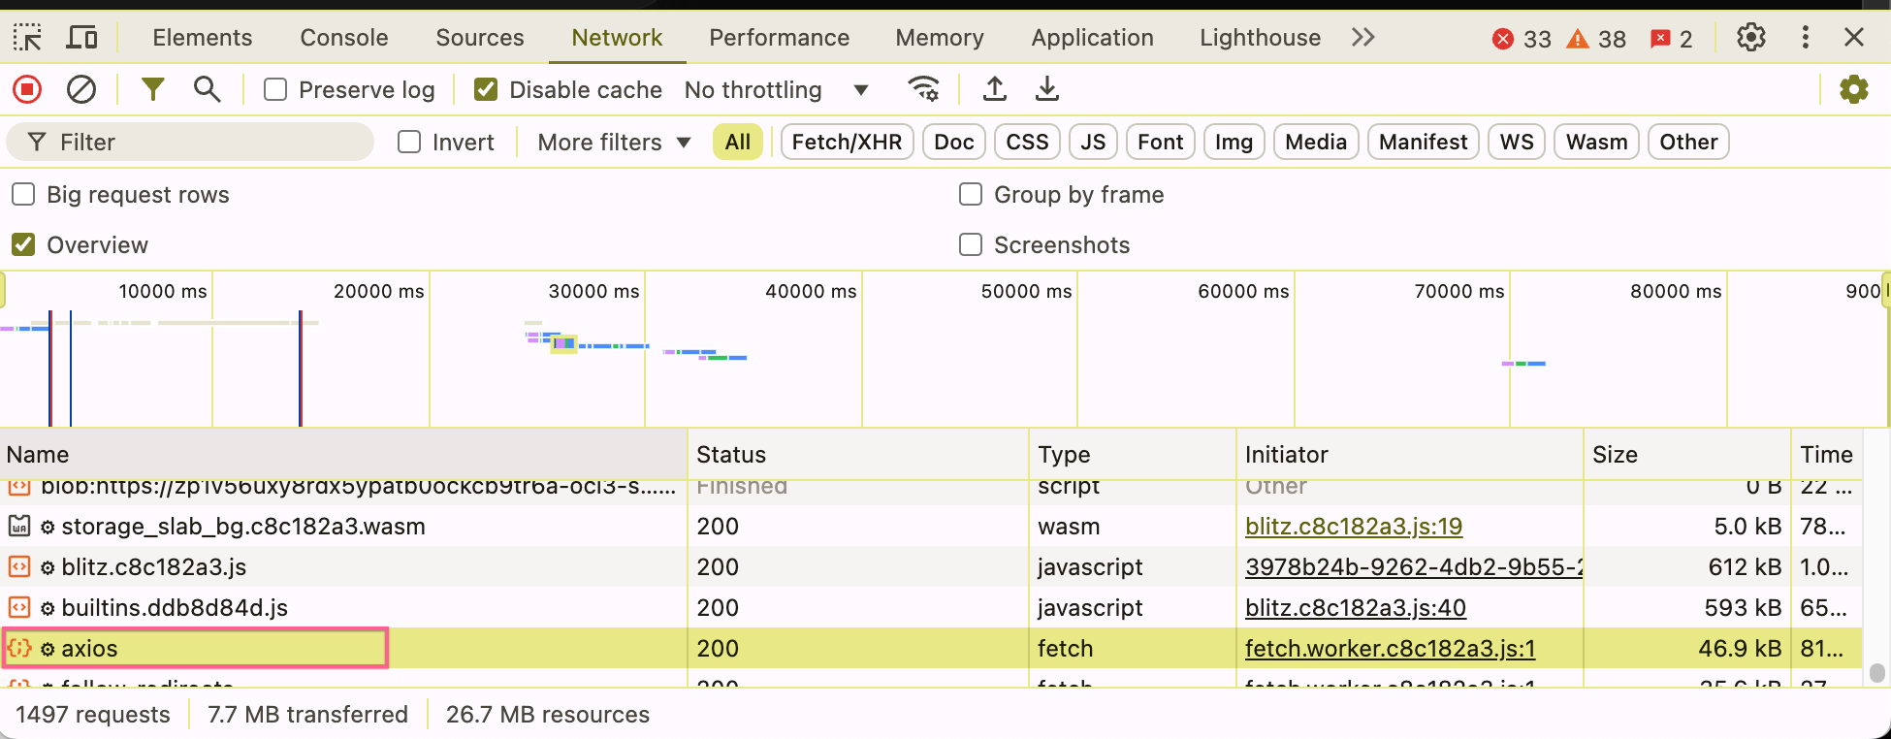Open network conditions Wi-Fi icon

pyautogui.click(x=923, y=90)
